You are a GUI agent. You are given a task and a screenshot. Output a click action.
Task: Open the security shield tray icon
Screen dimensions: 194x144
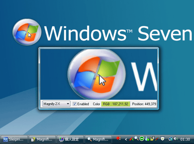tap(162, 139)
